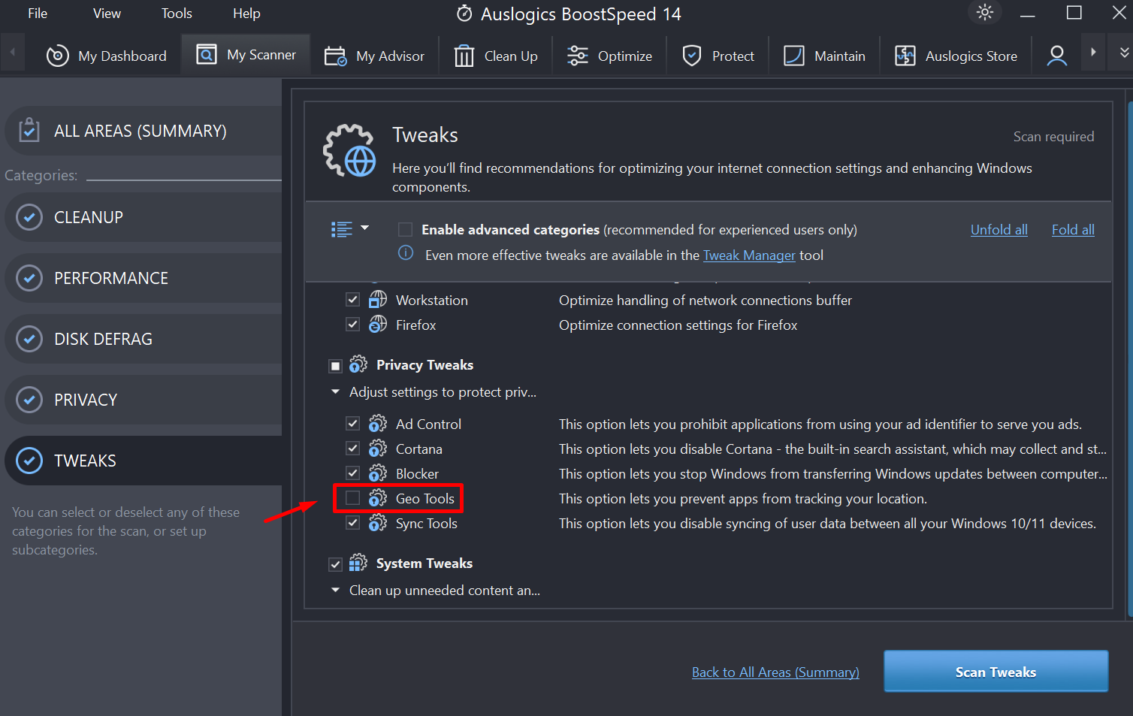This screenshot has width=1133, height=716.
Task: Open the list view options dropdown
Action: pos(350,229)
